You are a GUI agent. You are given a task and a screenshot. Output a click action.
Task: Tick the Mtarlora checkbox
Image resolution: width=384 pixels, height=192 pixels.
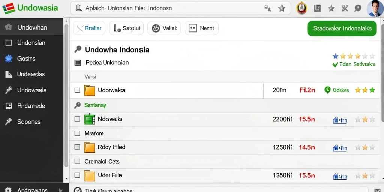pos(77,133)
